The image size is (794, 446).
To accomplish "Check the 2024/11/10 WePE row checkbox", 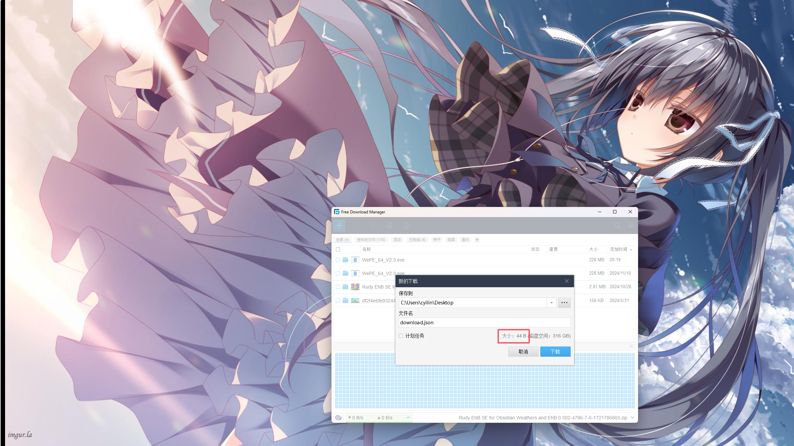I will [338, 273].
